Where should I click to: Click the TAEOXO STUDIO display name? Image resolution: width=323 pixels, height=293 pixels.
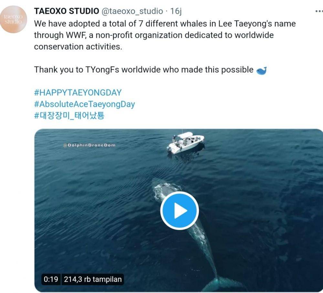click(67, 11)
